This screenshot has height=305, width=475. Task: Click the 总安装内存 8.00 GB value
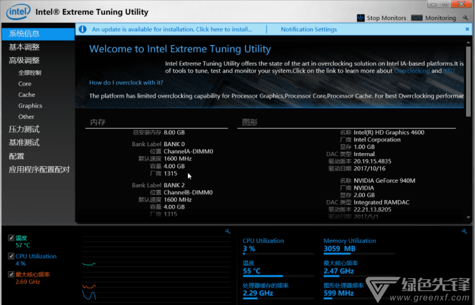[x=174, y=132]
